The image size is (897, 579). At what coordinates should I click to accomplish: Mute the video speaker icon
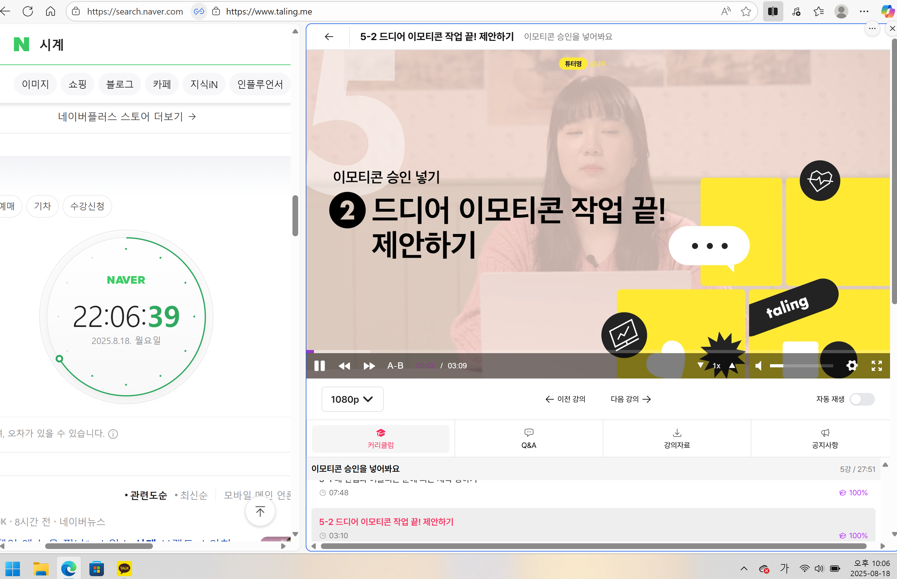[759, 366]
